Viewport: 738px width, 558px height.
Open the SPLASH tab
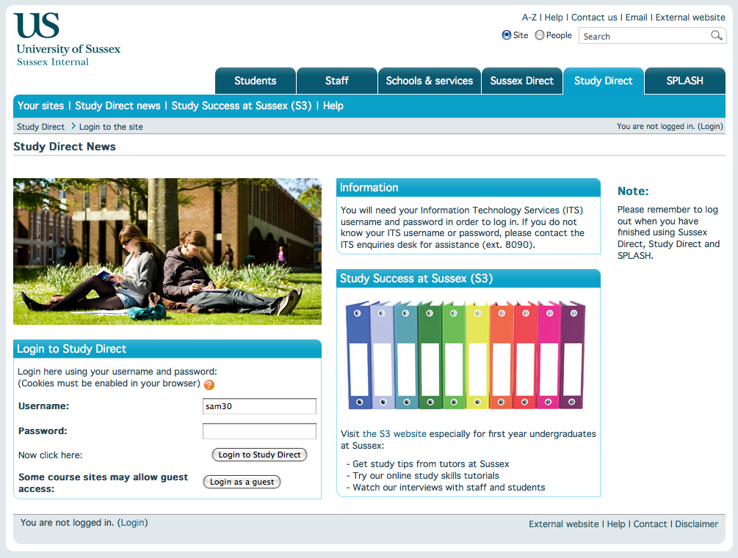684,81
